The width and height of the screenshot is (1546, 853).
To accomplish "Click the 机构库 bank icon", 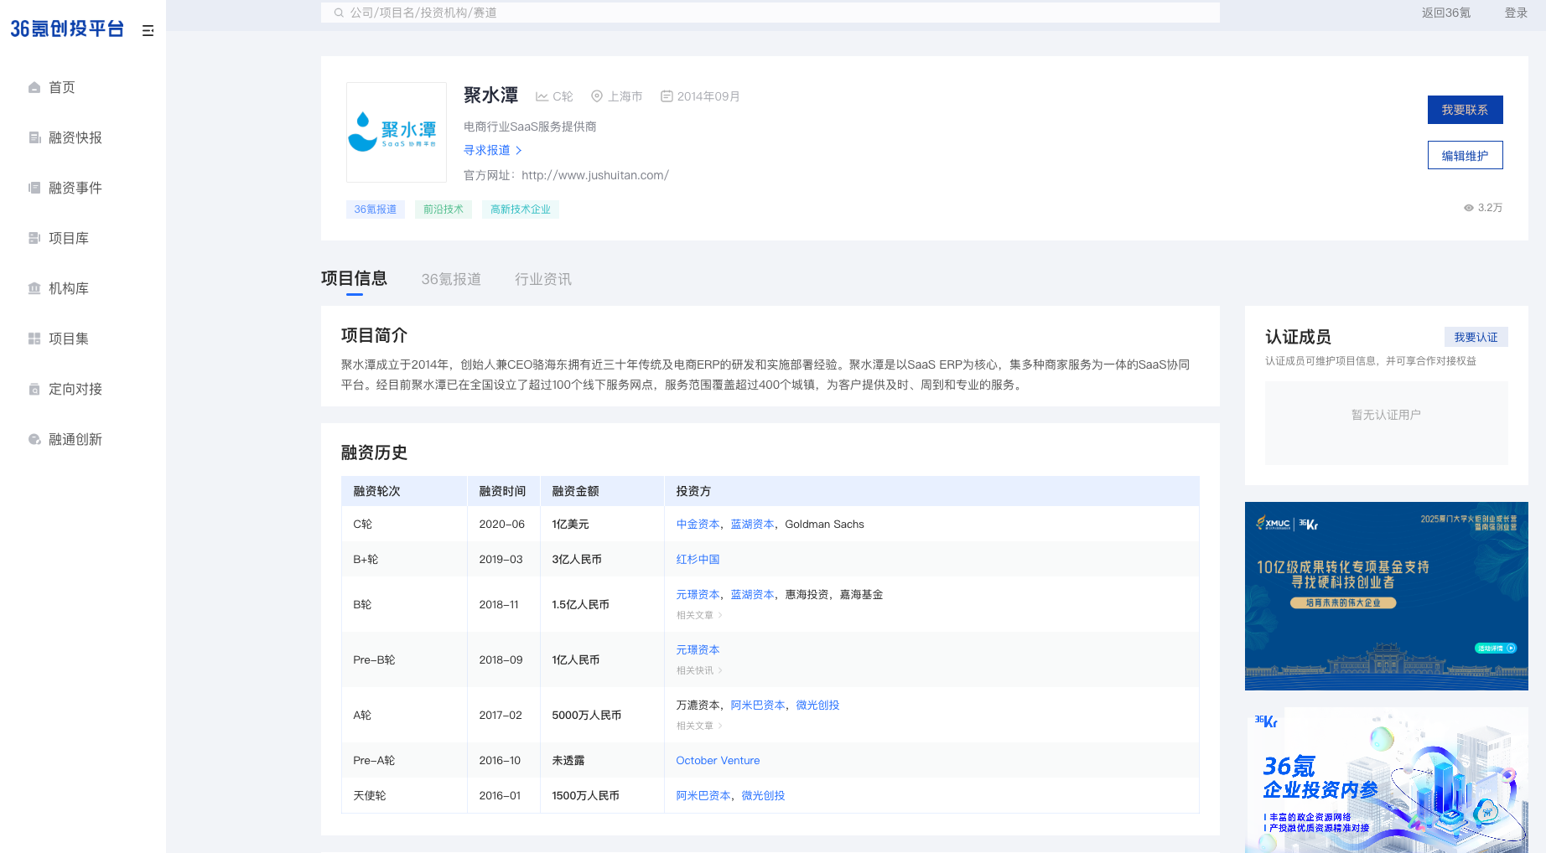I will point(34,288).
